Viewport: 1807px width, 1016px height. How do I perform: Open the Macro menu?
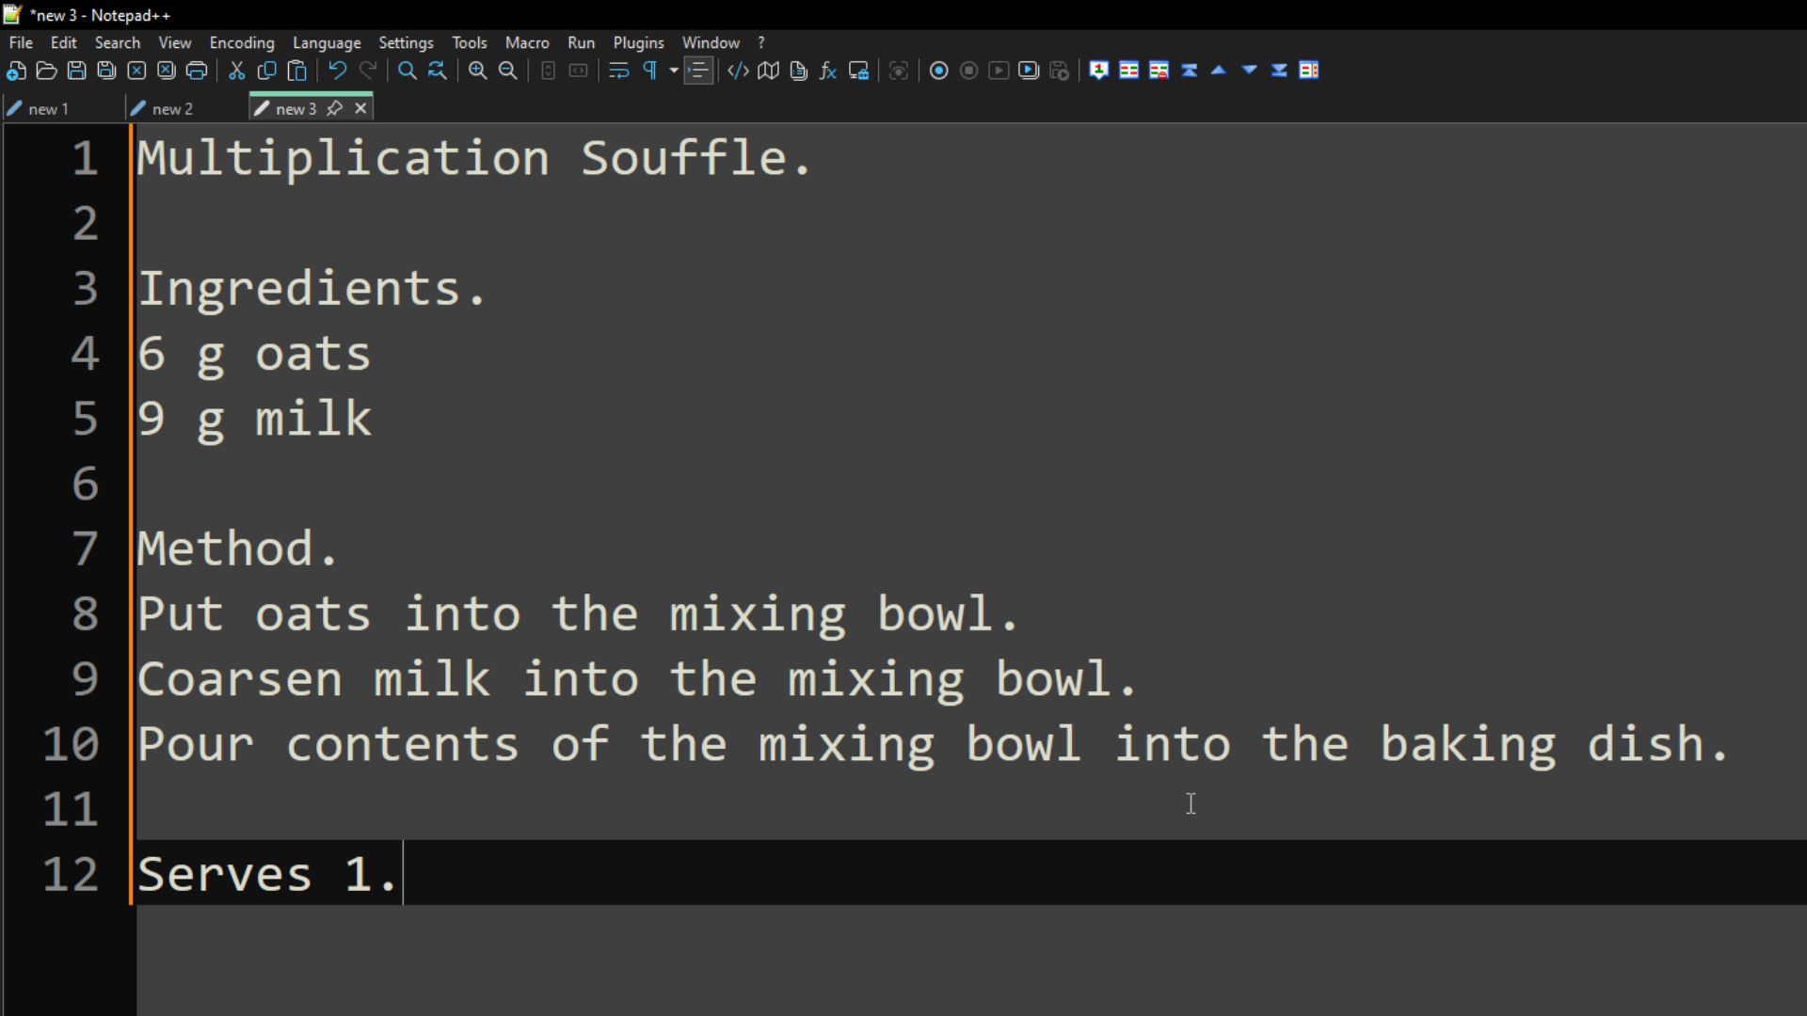tap(527, 42)
